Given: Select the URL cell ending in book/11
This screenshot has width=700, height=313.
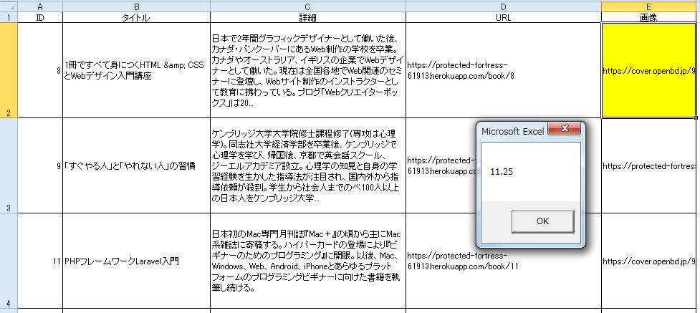Looking at the screenshot, I should [x=504, y=261].
